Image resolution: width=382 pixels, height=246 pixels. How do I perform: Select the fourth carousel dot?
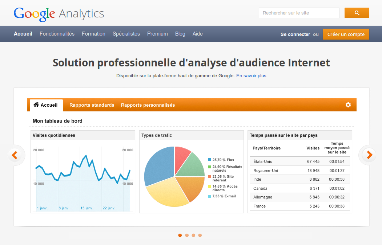coord(200,235)
